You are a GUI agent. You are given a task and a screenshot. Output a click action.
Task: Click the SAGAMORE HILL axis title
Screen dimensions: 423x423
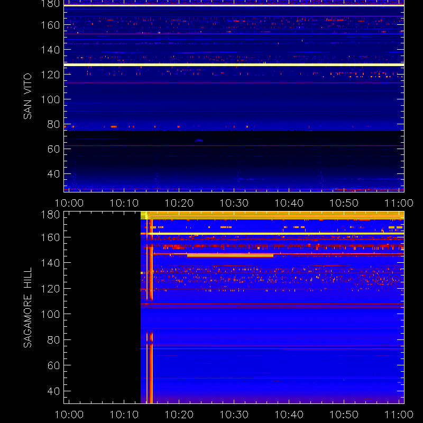click(27, 308)
